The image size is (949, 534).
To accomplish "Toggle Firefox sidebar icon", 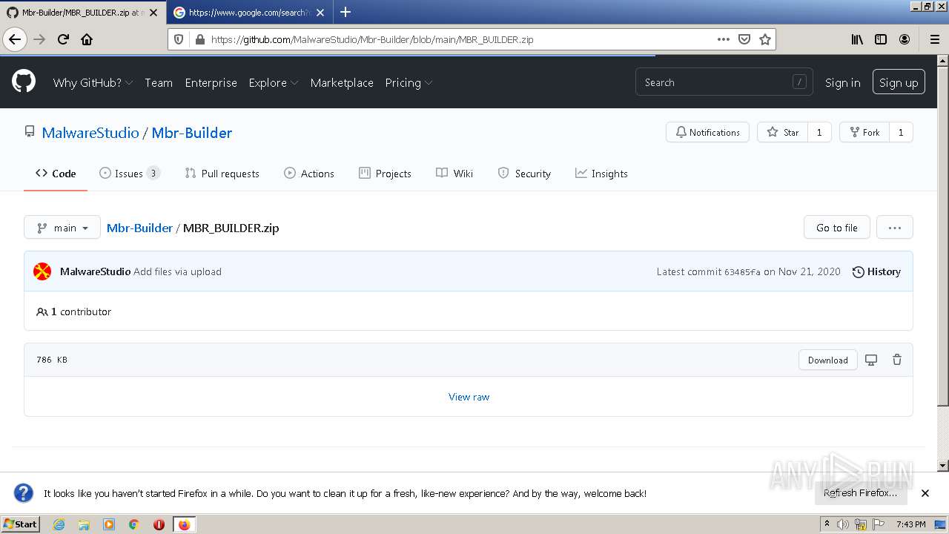I will pyautogui.click(x=881, y=39).
